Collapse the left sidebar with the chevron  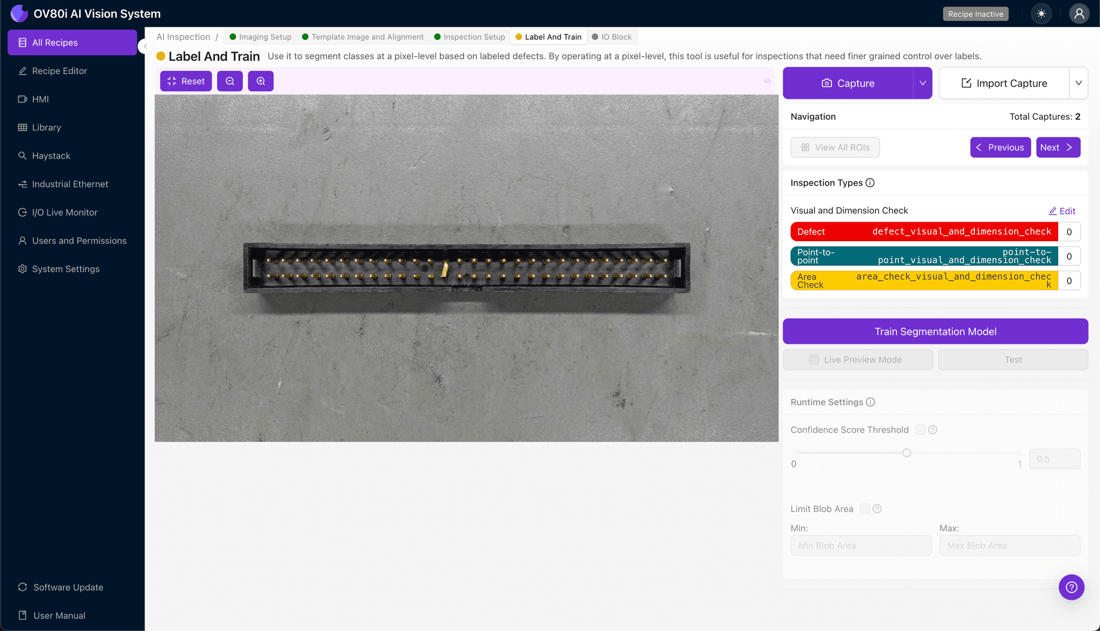pyautogui.click(x=144, y=46)
